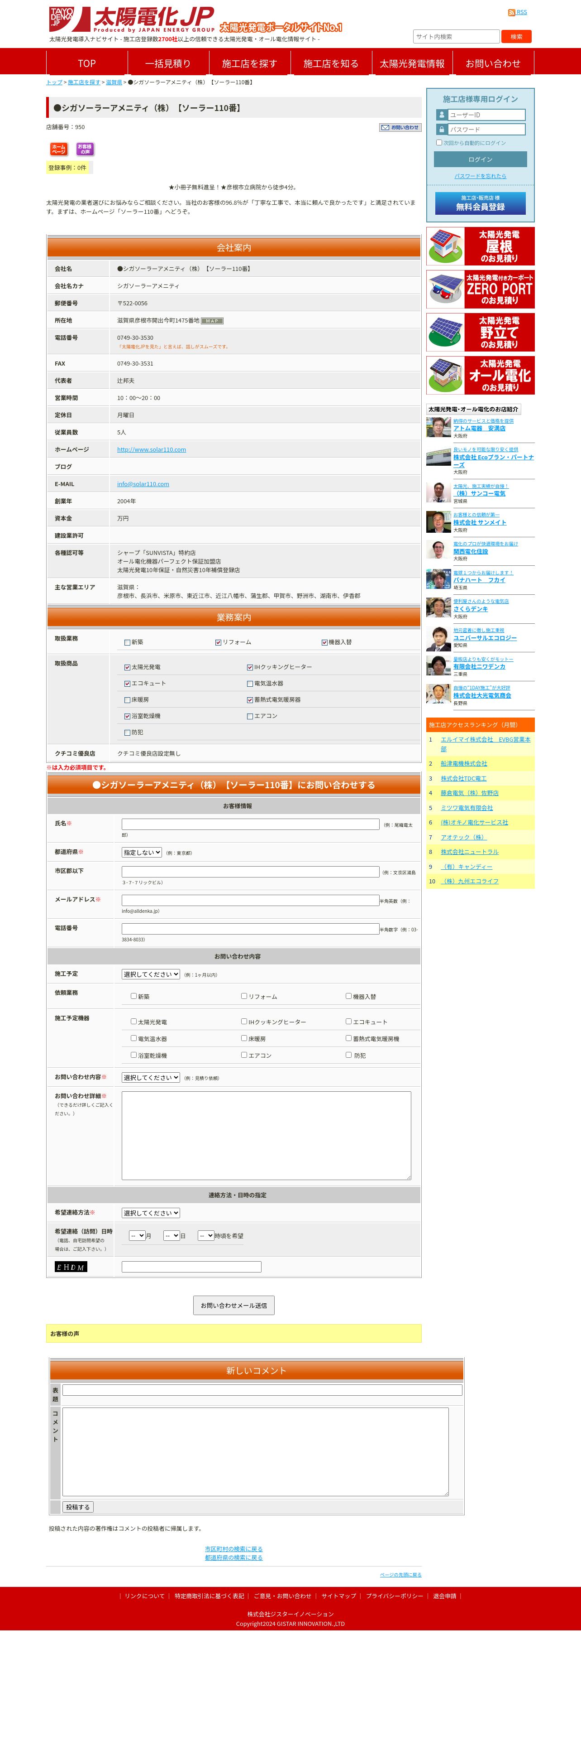Click the comment 表題 input field
Viewport: 581px width, 1745px height.
click(x=262, y=1390)
